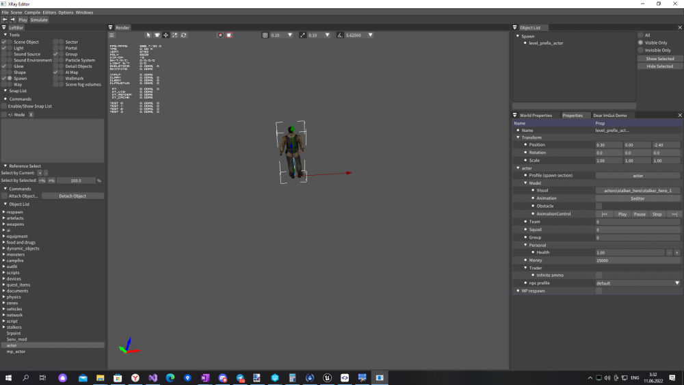
Task: Click the Hide Selected button
Action: [x=659, y=66]
